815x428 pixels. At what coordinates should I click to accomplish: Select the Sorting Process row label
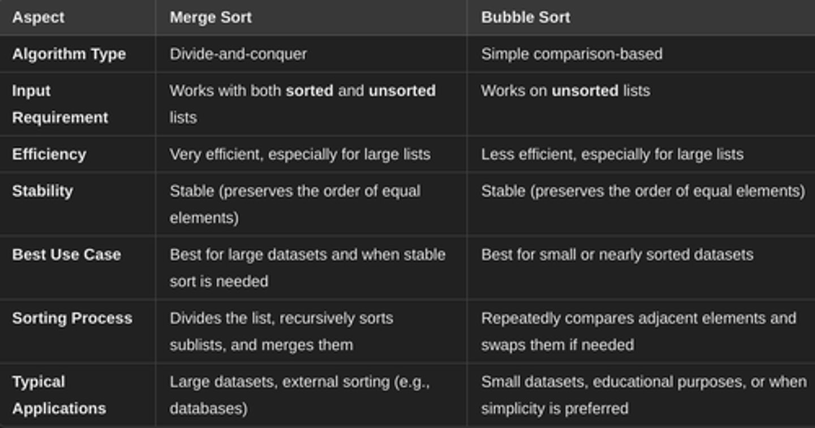click(72, 318)
